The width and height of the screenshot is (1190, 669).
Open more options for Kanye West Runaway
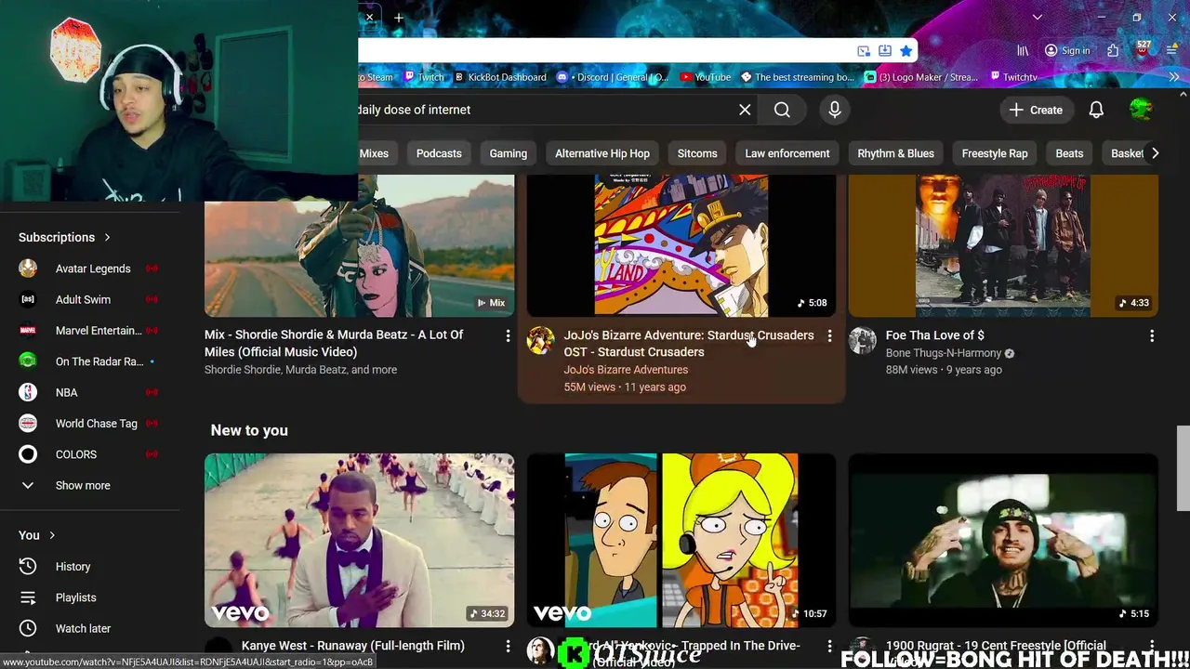click(508, 646)
